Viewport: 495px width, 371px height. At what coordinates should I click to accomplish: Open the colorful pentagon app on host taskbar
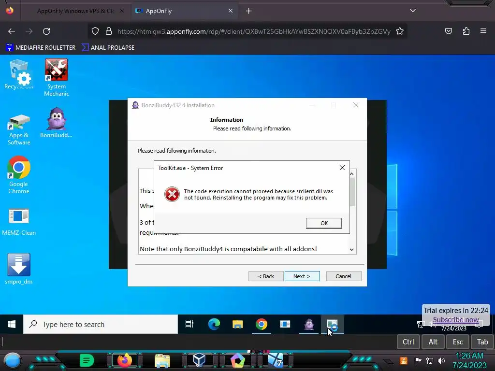(x=237, y=360)
